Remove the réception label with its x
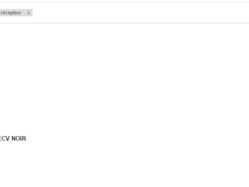The image size is (249, 187). [x=28, y=13]
